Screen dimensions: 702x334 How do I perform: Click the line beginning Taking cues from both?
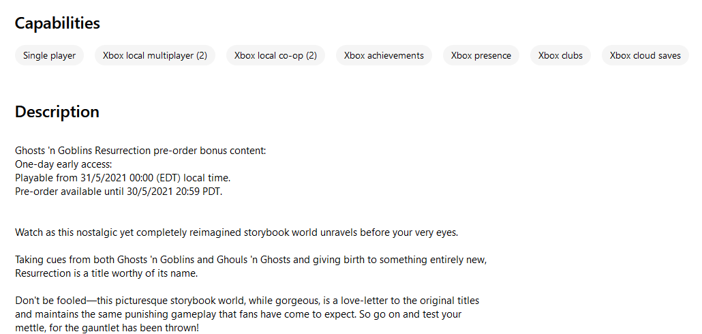(x=250, y=260)
